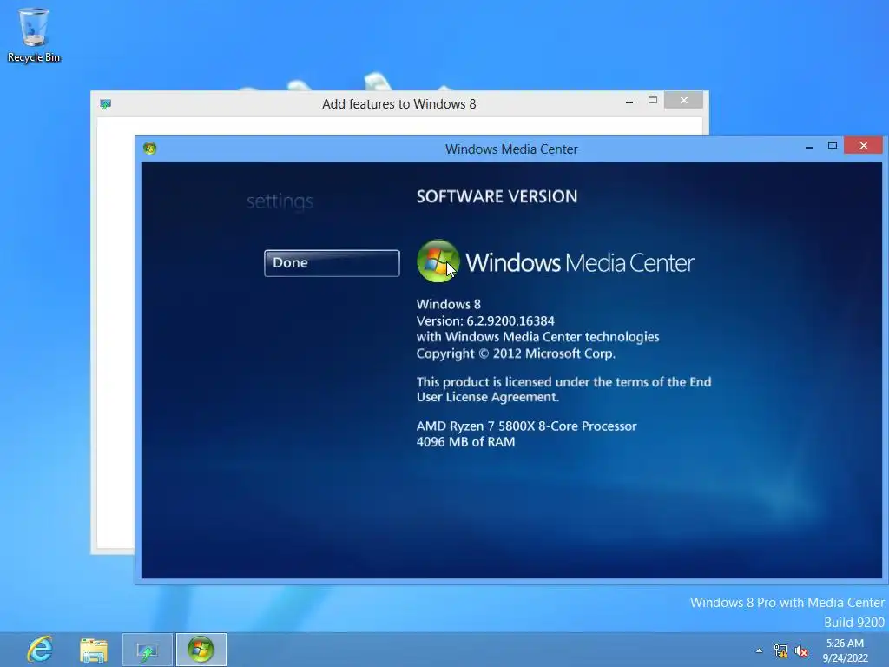Select Windows Media Center taskbar button

click(201, 650)
